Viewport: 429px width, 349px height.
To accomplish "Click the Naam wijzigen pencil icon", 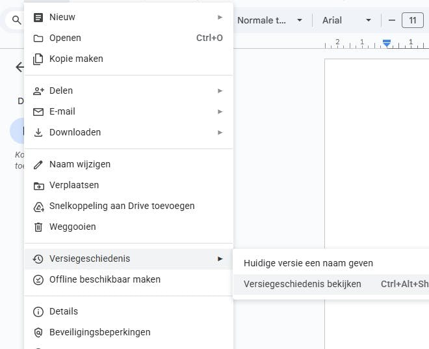I will (38, 164).
